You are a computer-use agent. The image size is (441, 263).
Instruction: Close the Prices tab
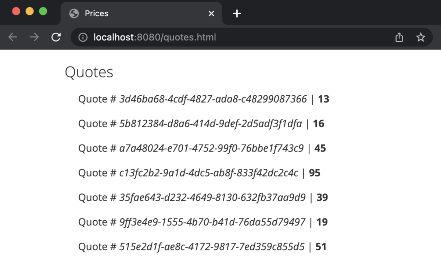point(211,14)
